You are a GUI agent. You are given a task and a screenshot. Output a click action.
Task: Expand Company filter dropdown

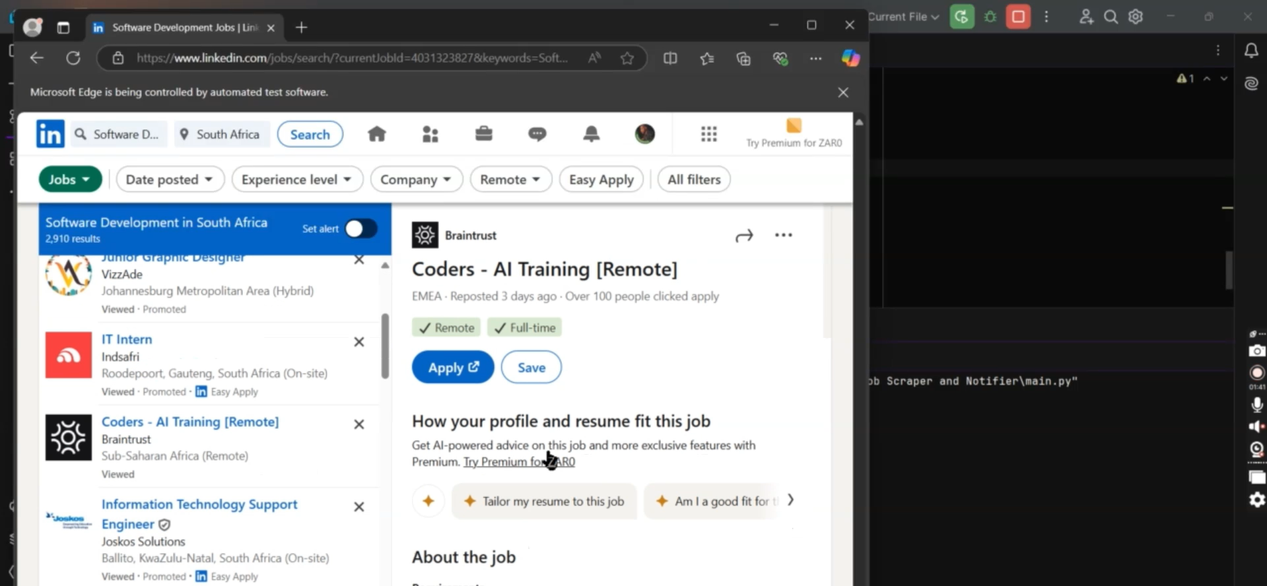pyautogui.click(x=416, y=179)
